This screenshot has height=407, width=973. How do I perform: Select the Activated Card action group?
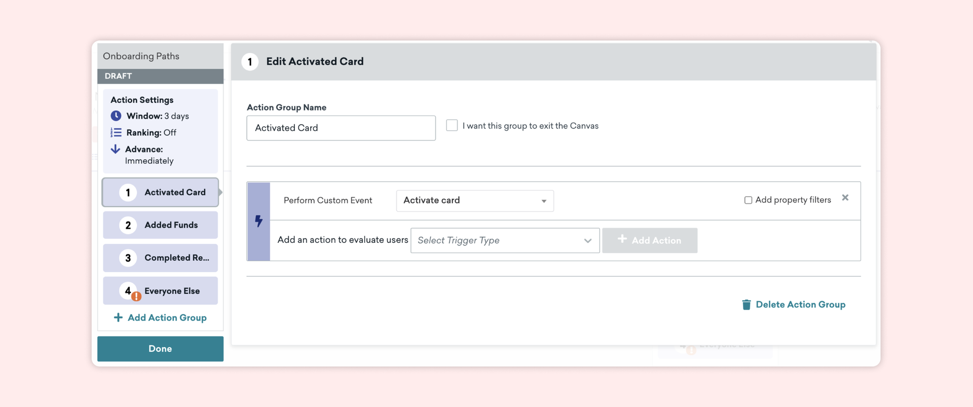[x=160, y=192]
